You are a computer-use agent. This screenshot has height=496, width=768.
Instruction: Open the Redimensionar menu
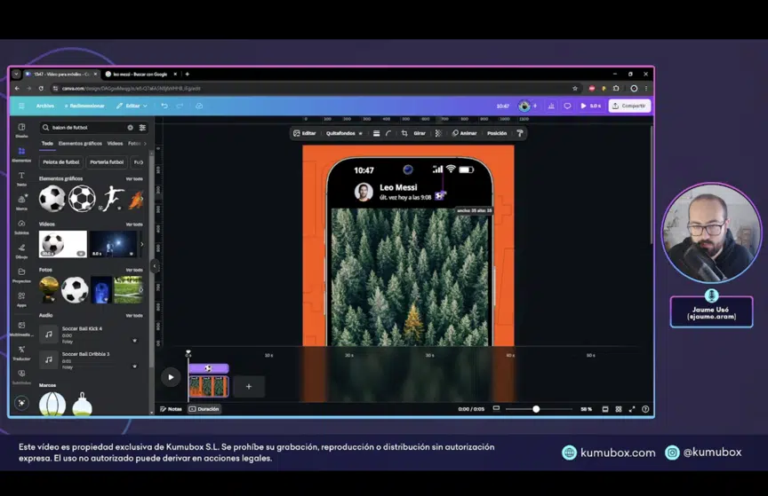(84, 106)
